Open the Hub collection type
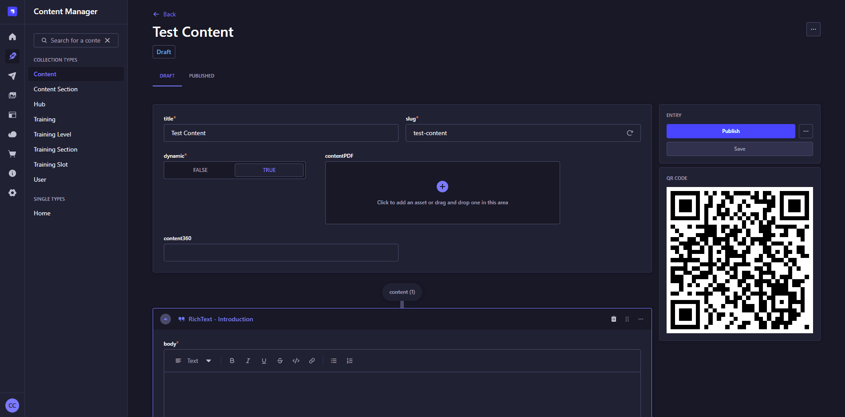This screenshot has height=417, width=845. coord(76,104)
